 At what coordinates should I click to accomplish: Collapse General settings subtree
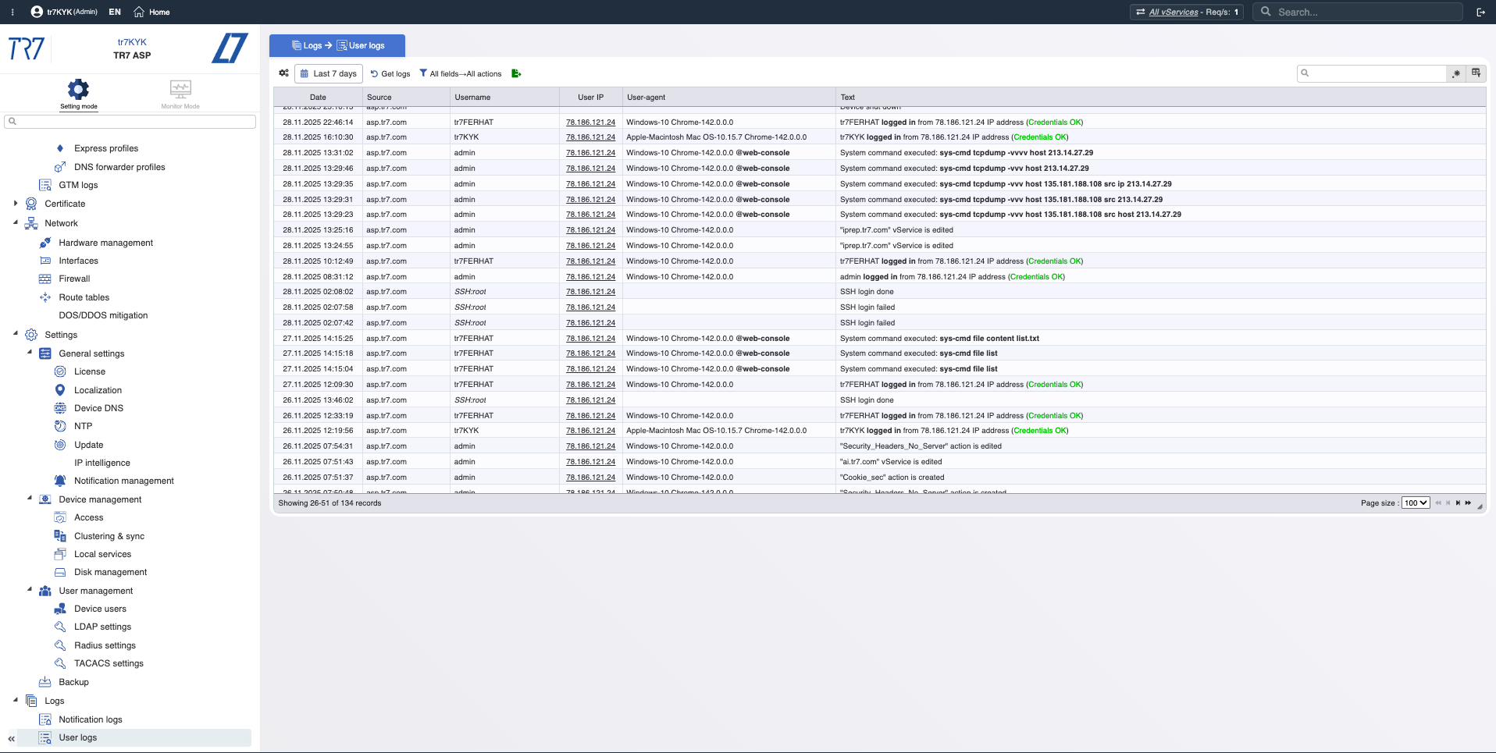30,353
